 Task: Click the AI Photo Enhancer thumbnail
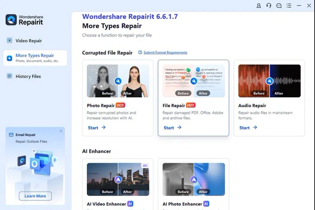coord(194,179)
